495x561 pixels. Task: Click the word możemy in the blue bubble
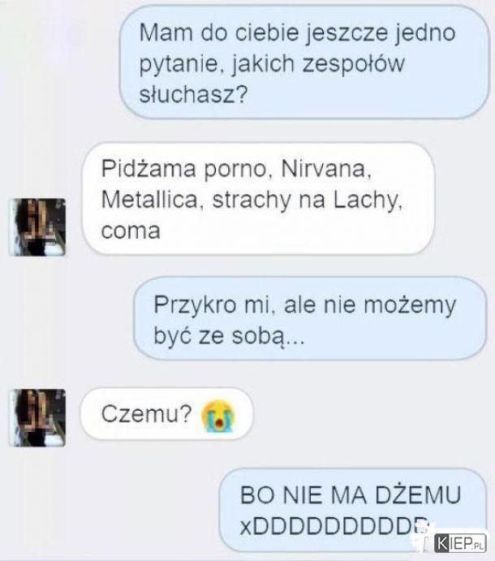tap(410, 306)
